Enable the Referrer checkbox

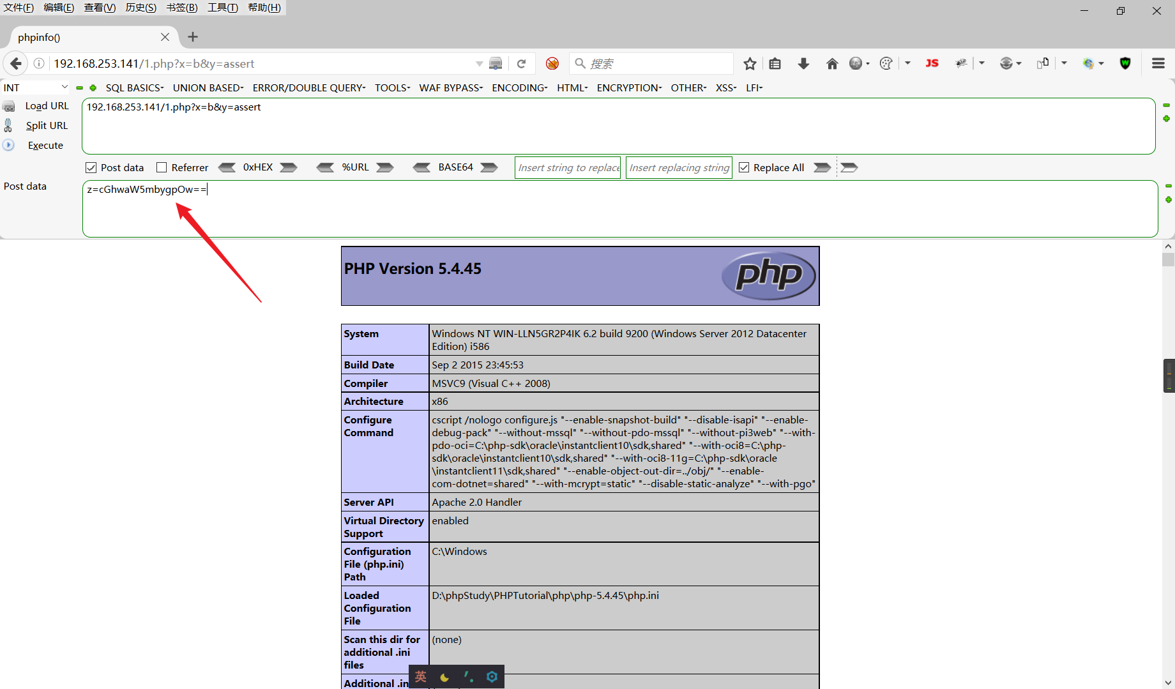click(162, 167)
